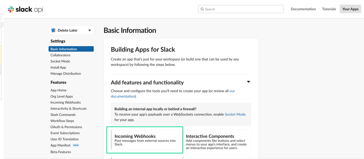
Task: Click the app icon beside Delete Later
Action: [x=53, y=30]
